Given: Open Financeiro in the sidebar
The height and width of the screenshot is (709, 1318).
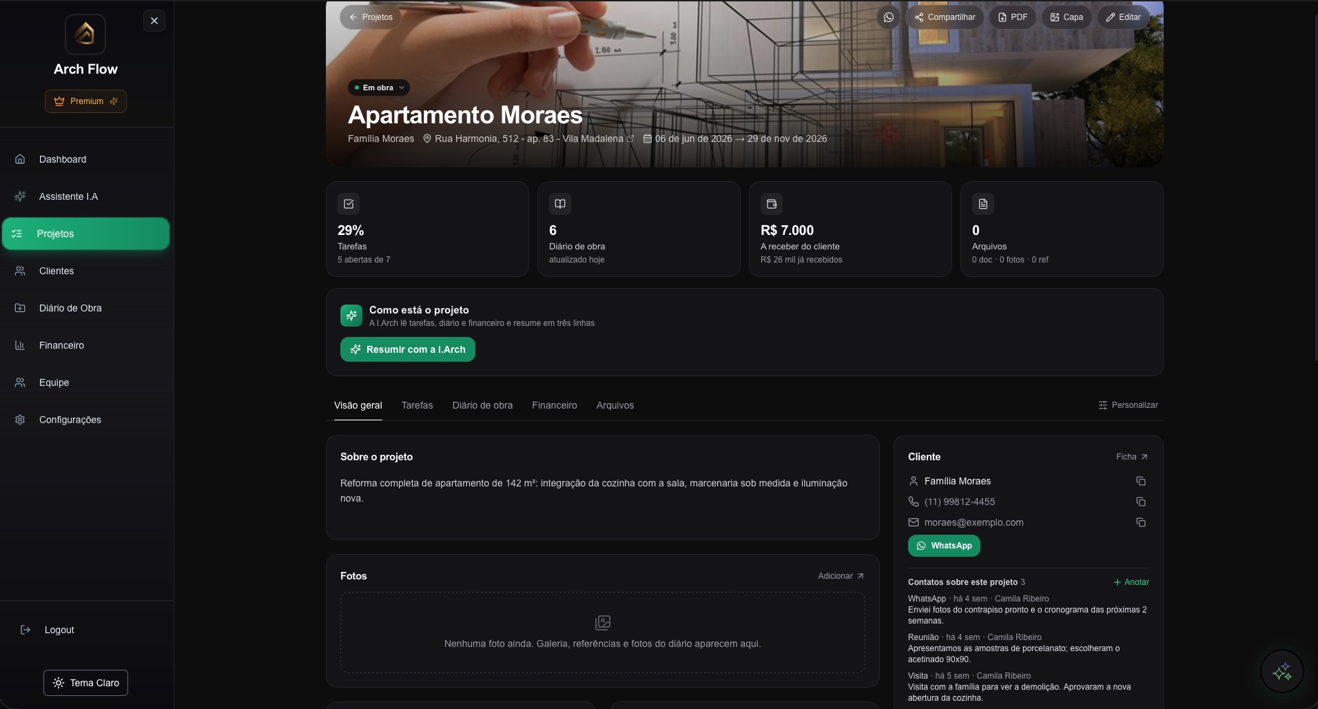Looking at the screenshot, I should click(86, 345).
